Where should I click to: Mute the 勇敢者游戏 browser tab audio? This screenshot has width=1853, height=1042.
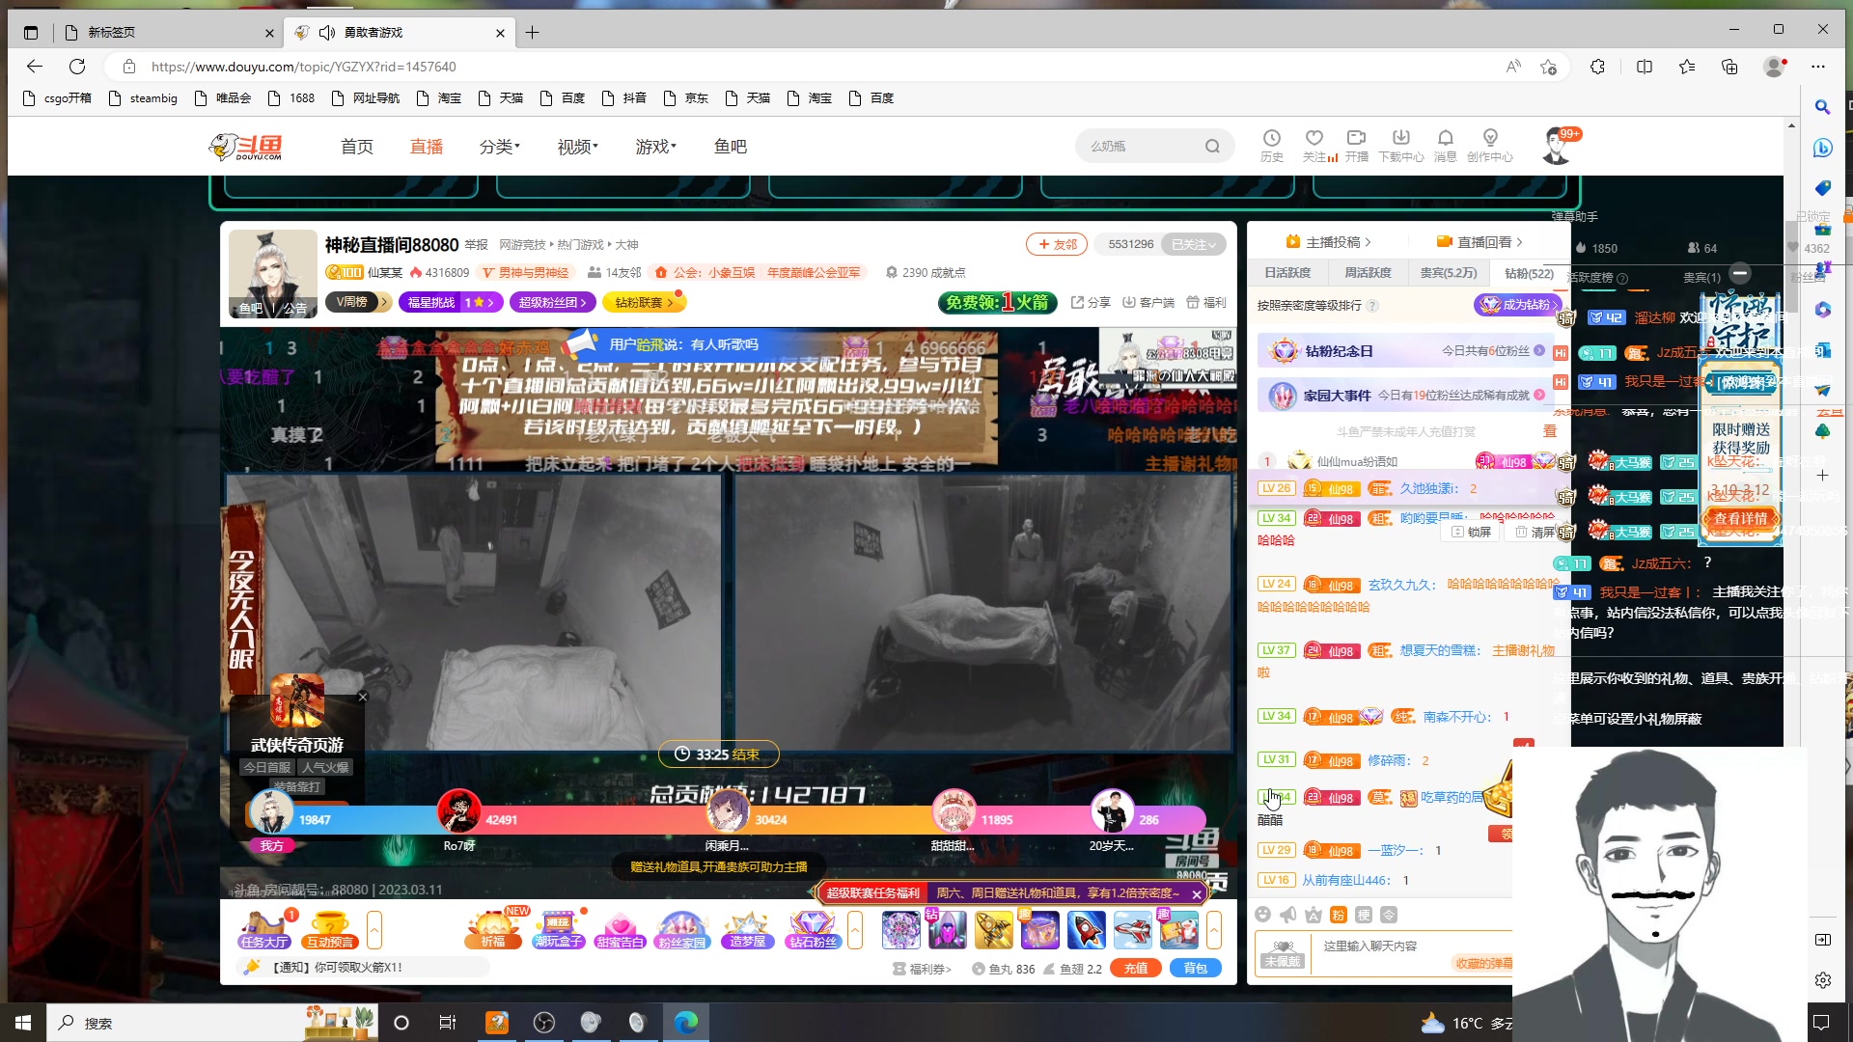327,33
